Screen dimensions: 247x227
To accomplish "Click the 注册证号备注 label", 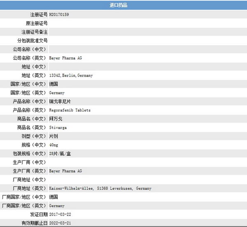I will tap(34, 32).
